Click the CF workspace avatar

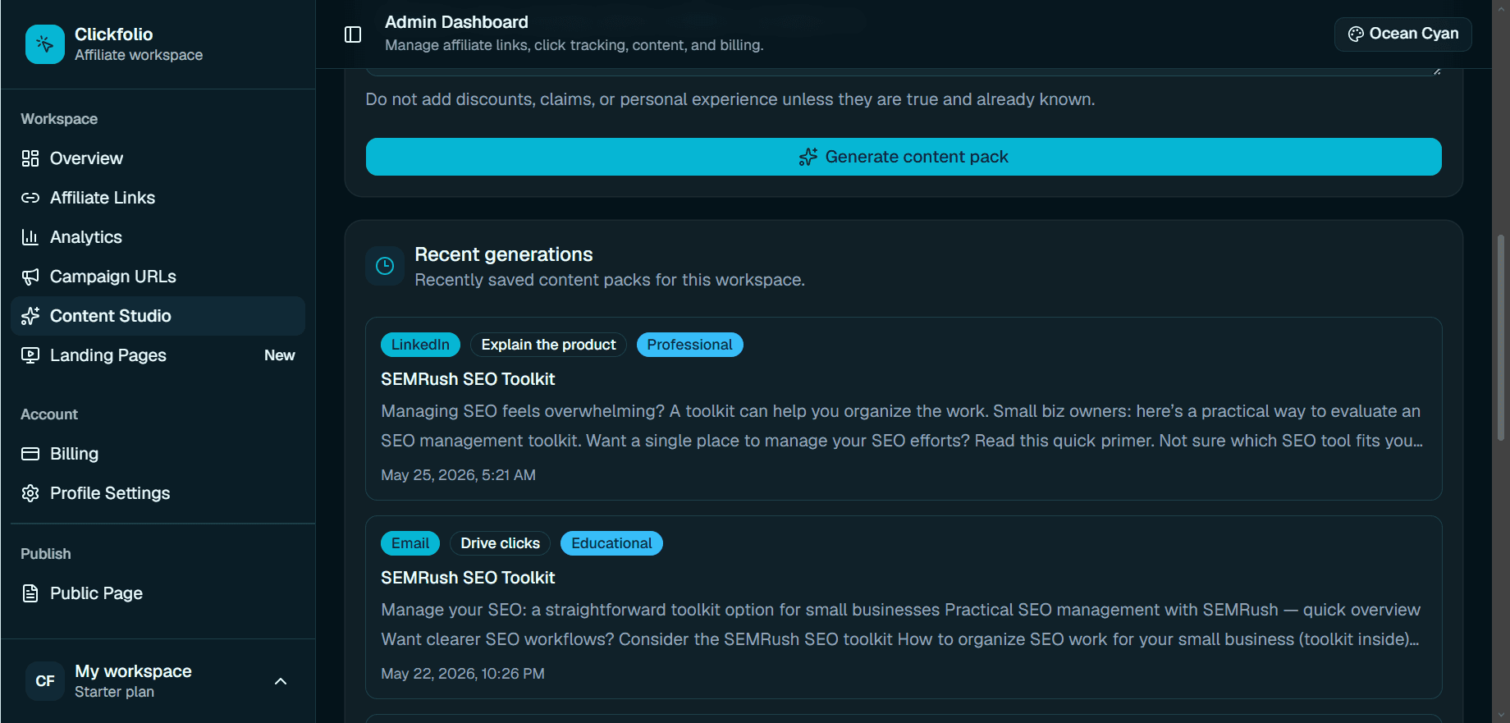tap(45, 681)
